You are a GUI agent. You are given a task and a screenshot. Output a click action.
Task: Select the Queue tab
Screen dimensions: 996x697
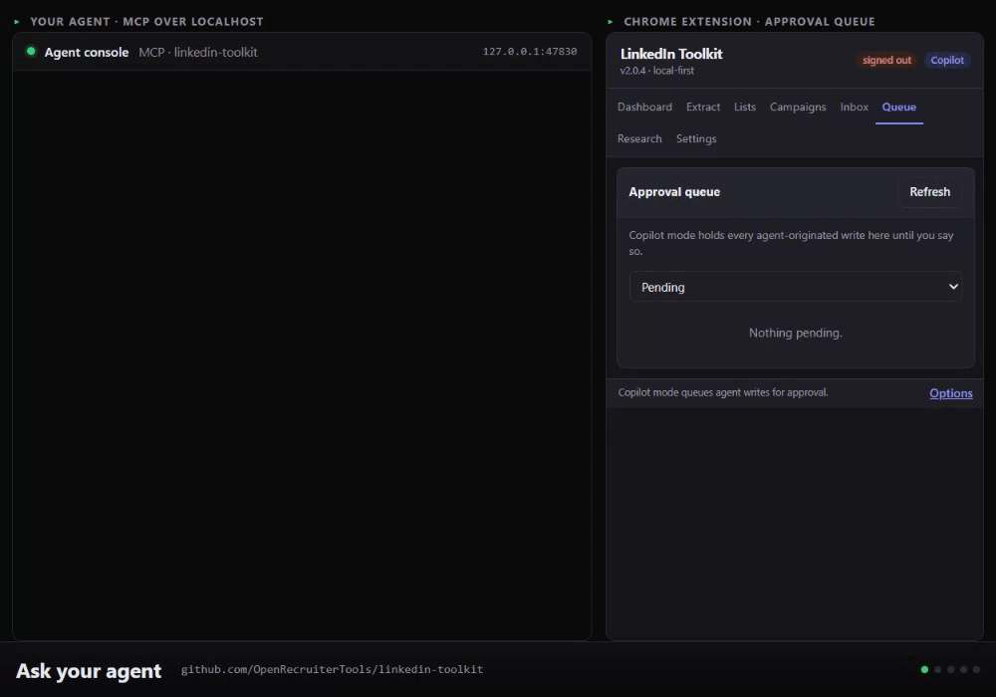tap(898, 107)
